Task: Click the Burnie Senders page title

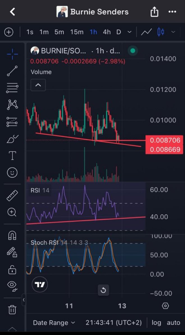Action: 99,12
